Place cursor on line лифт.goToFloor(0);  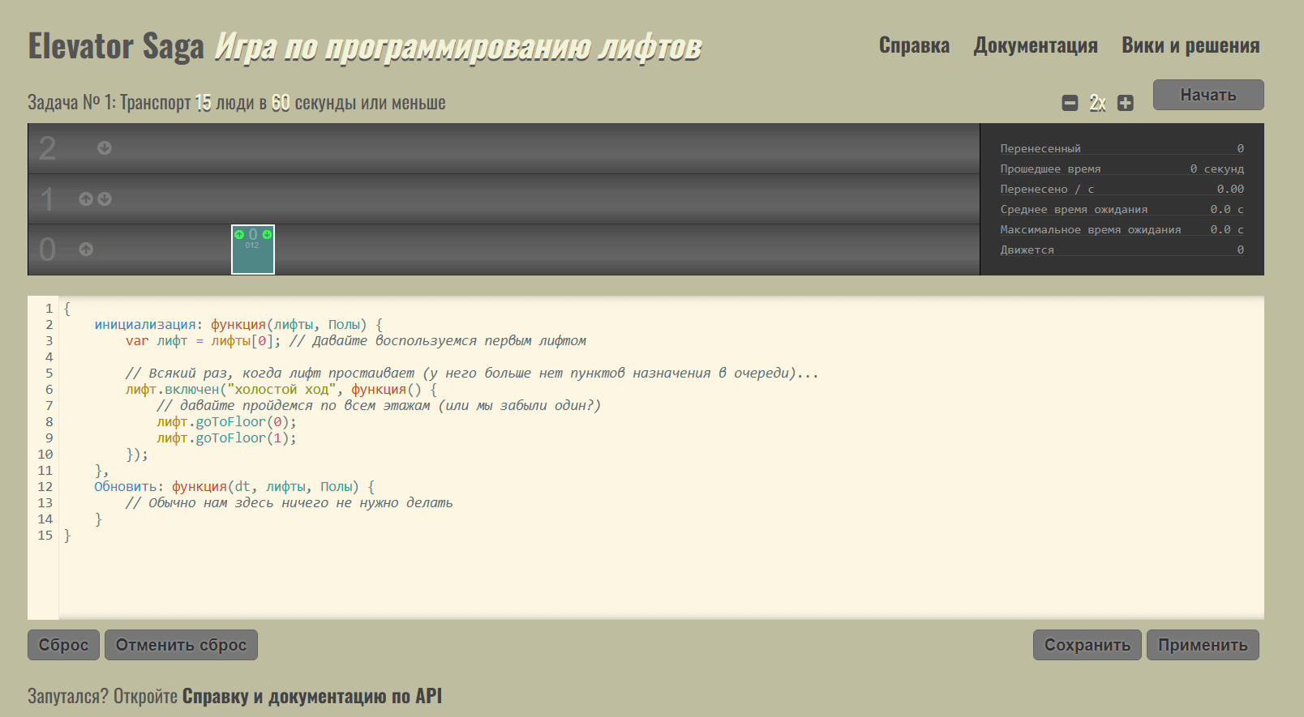226,422
